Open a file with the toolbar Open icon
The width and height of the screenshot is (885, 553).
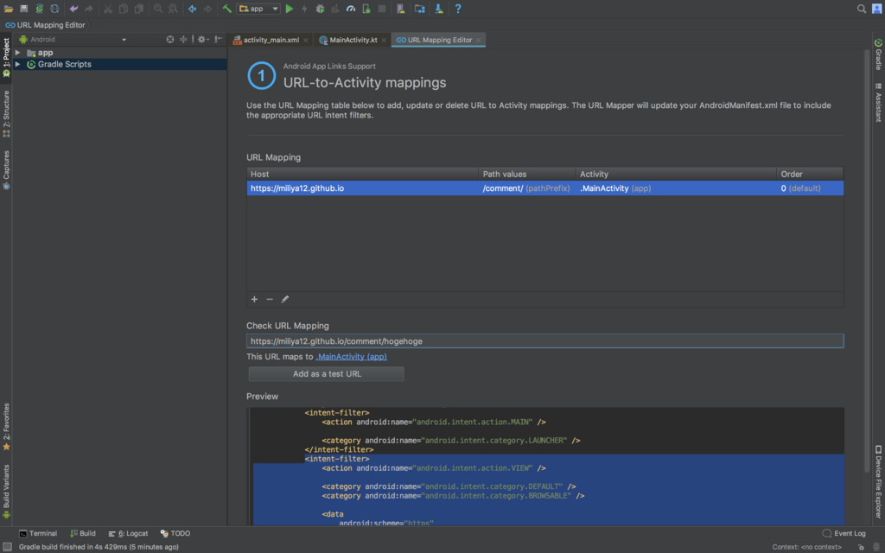click(x=9, y=9)
